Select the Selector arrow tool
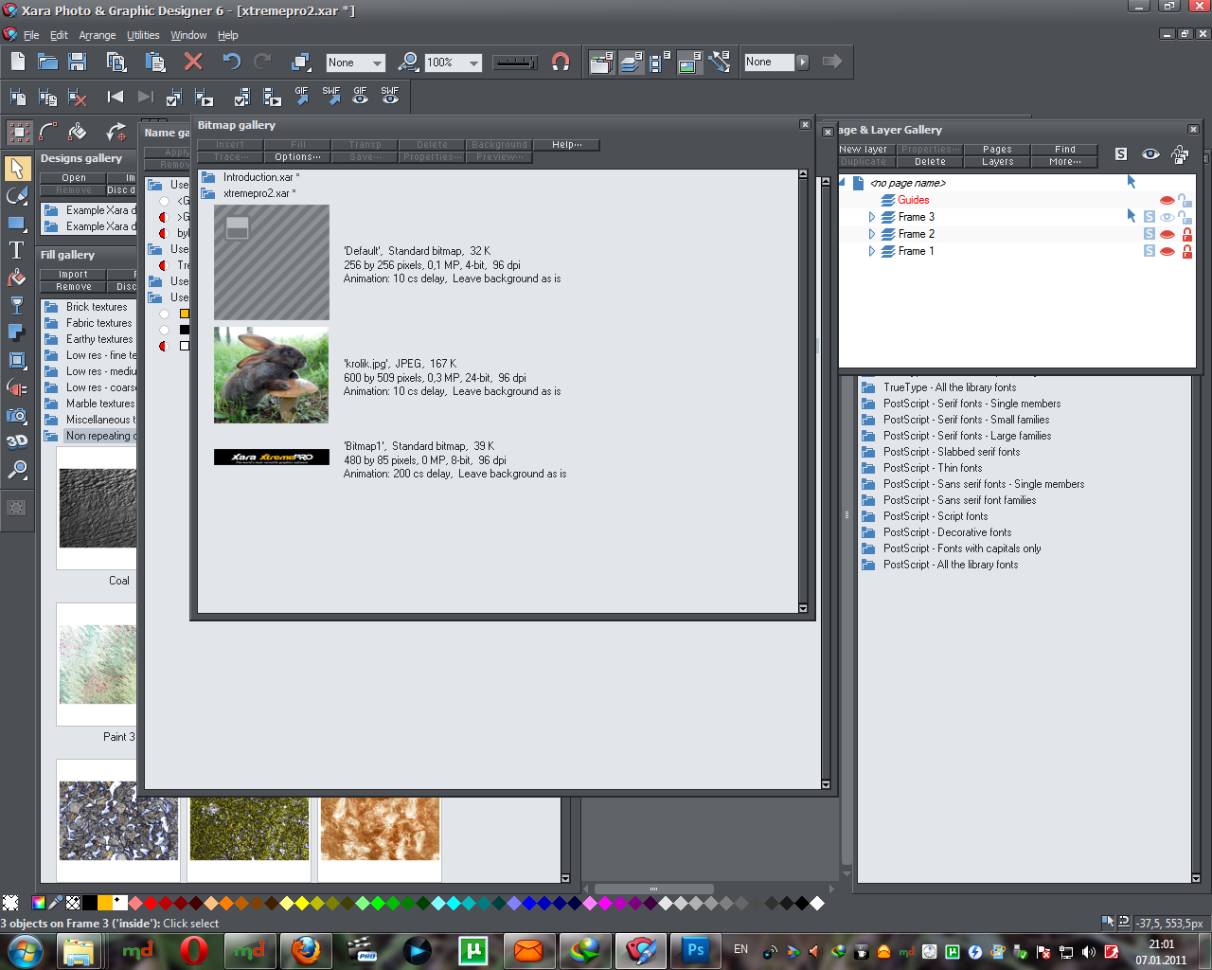The image size is (1212, 970). pyautogui.click(x=17, y=169)
